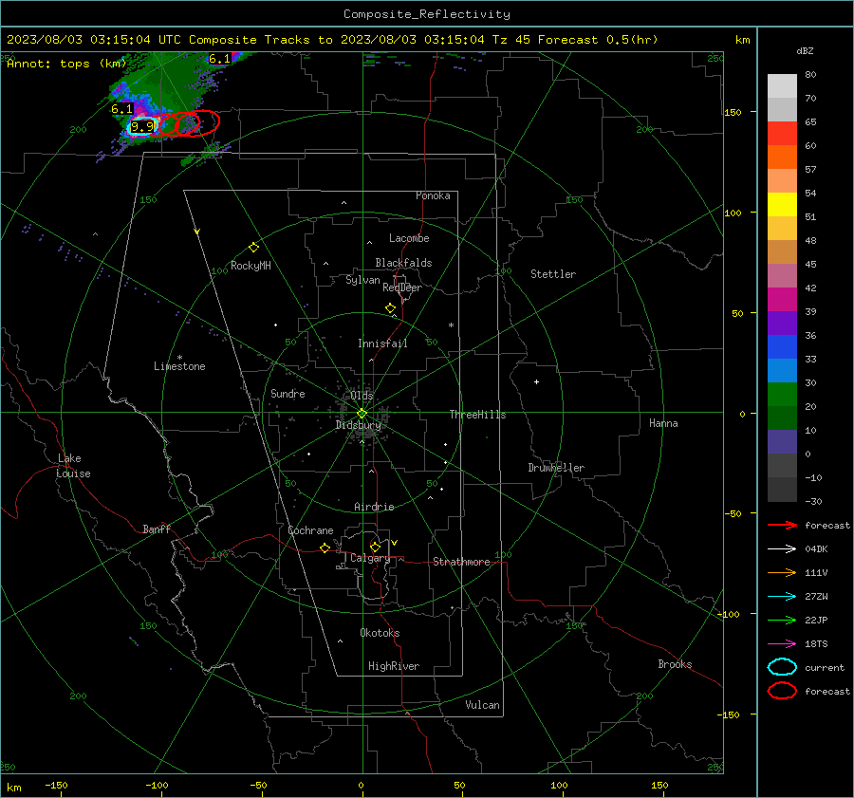Click the yellow diamond marker near RedDeer

(391, 308)
